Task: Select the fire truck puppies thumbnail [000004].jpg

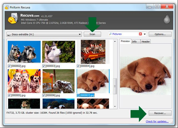Action: click(93, 52)
